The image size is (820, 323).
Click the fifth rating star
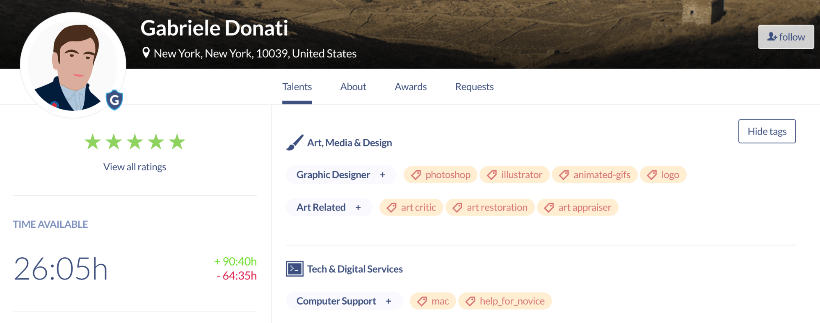tap(177, 142)
